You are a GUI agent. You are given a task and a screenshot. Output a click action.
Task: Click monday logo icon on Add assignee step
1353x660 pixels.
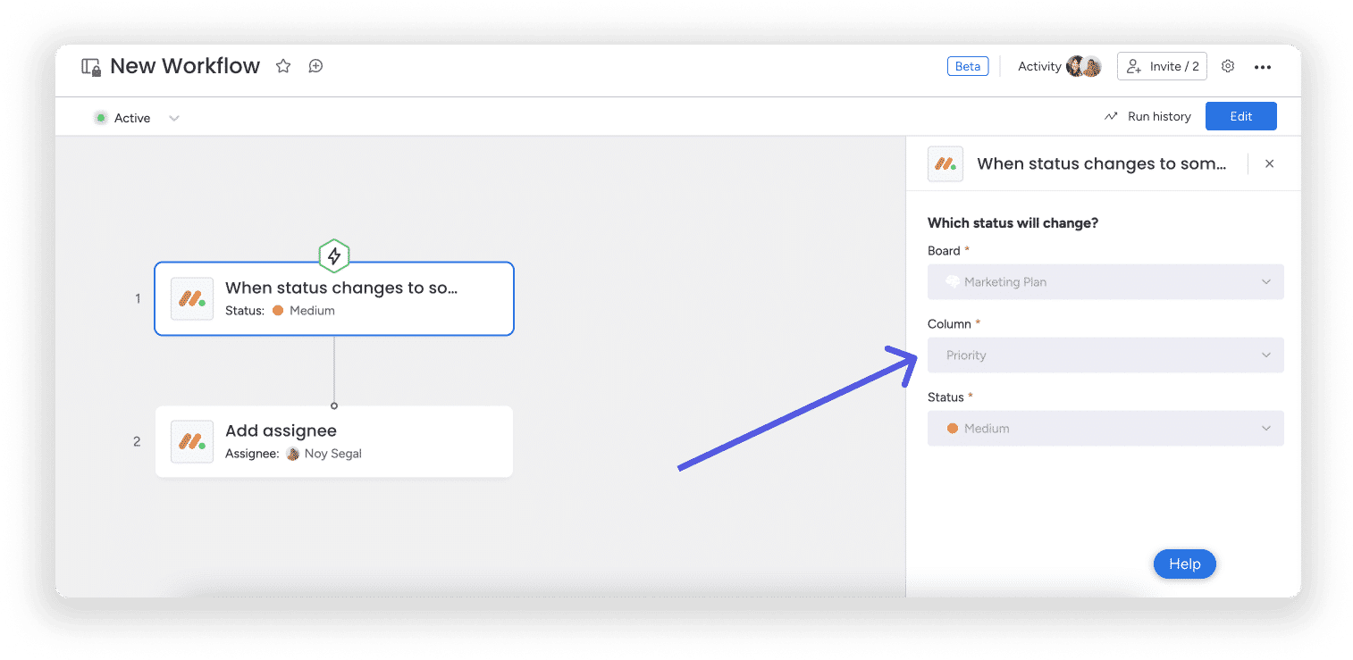click(x=192, y=441)
